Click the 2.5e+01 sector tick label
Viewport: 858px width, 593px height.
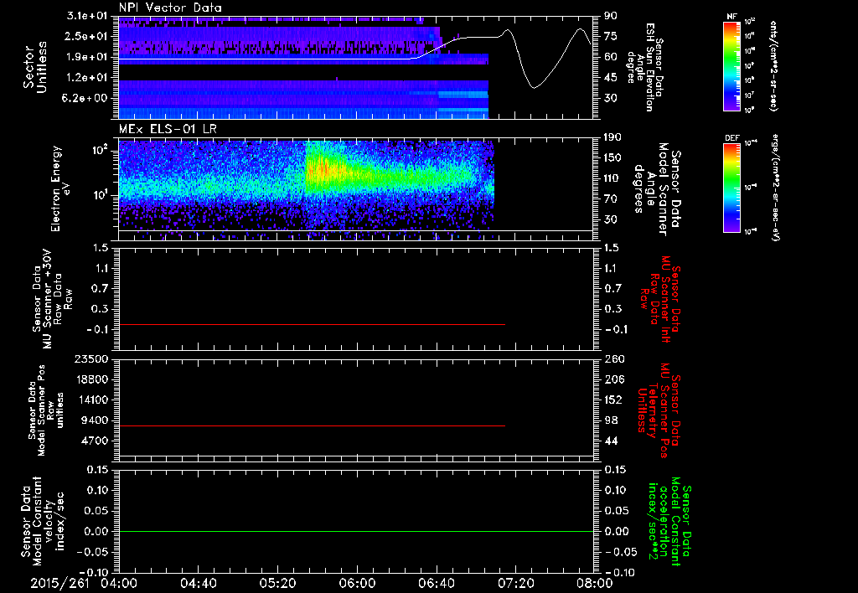[x=86, y=36]
